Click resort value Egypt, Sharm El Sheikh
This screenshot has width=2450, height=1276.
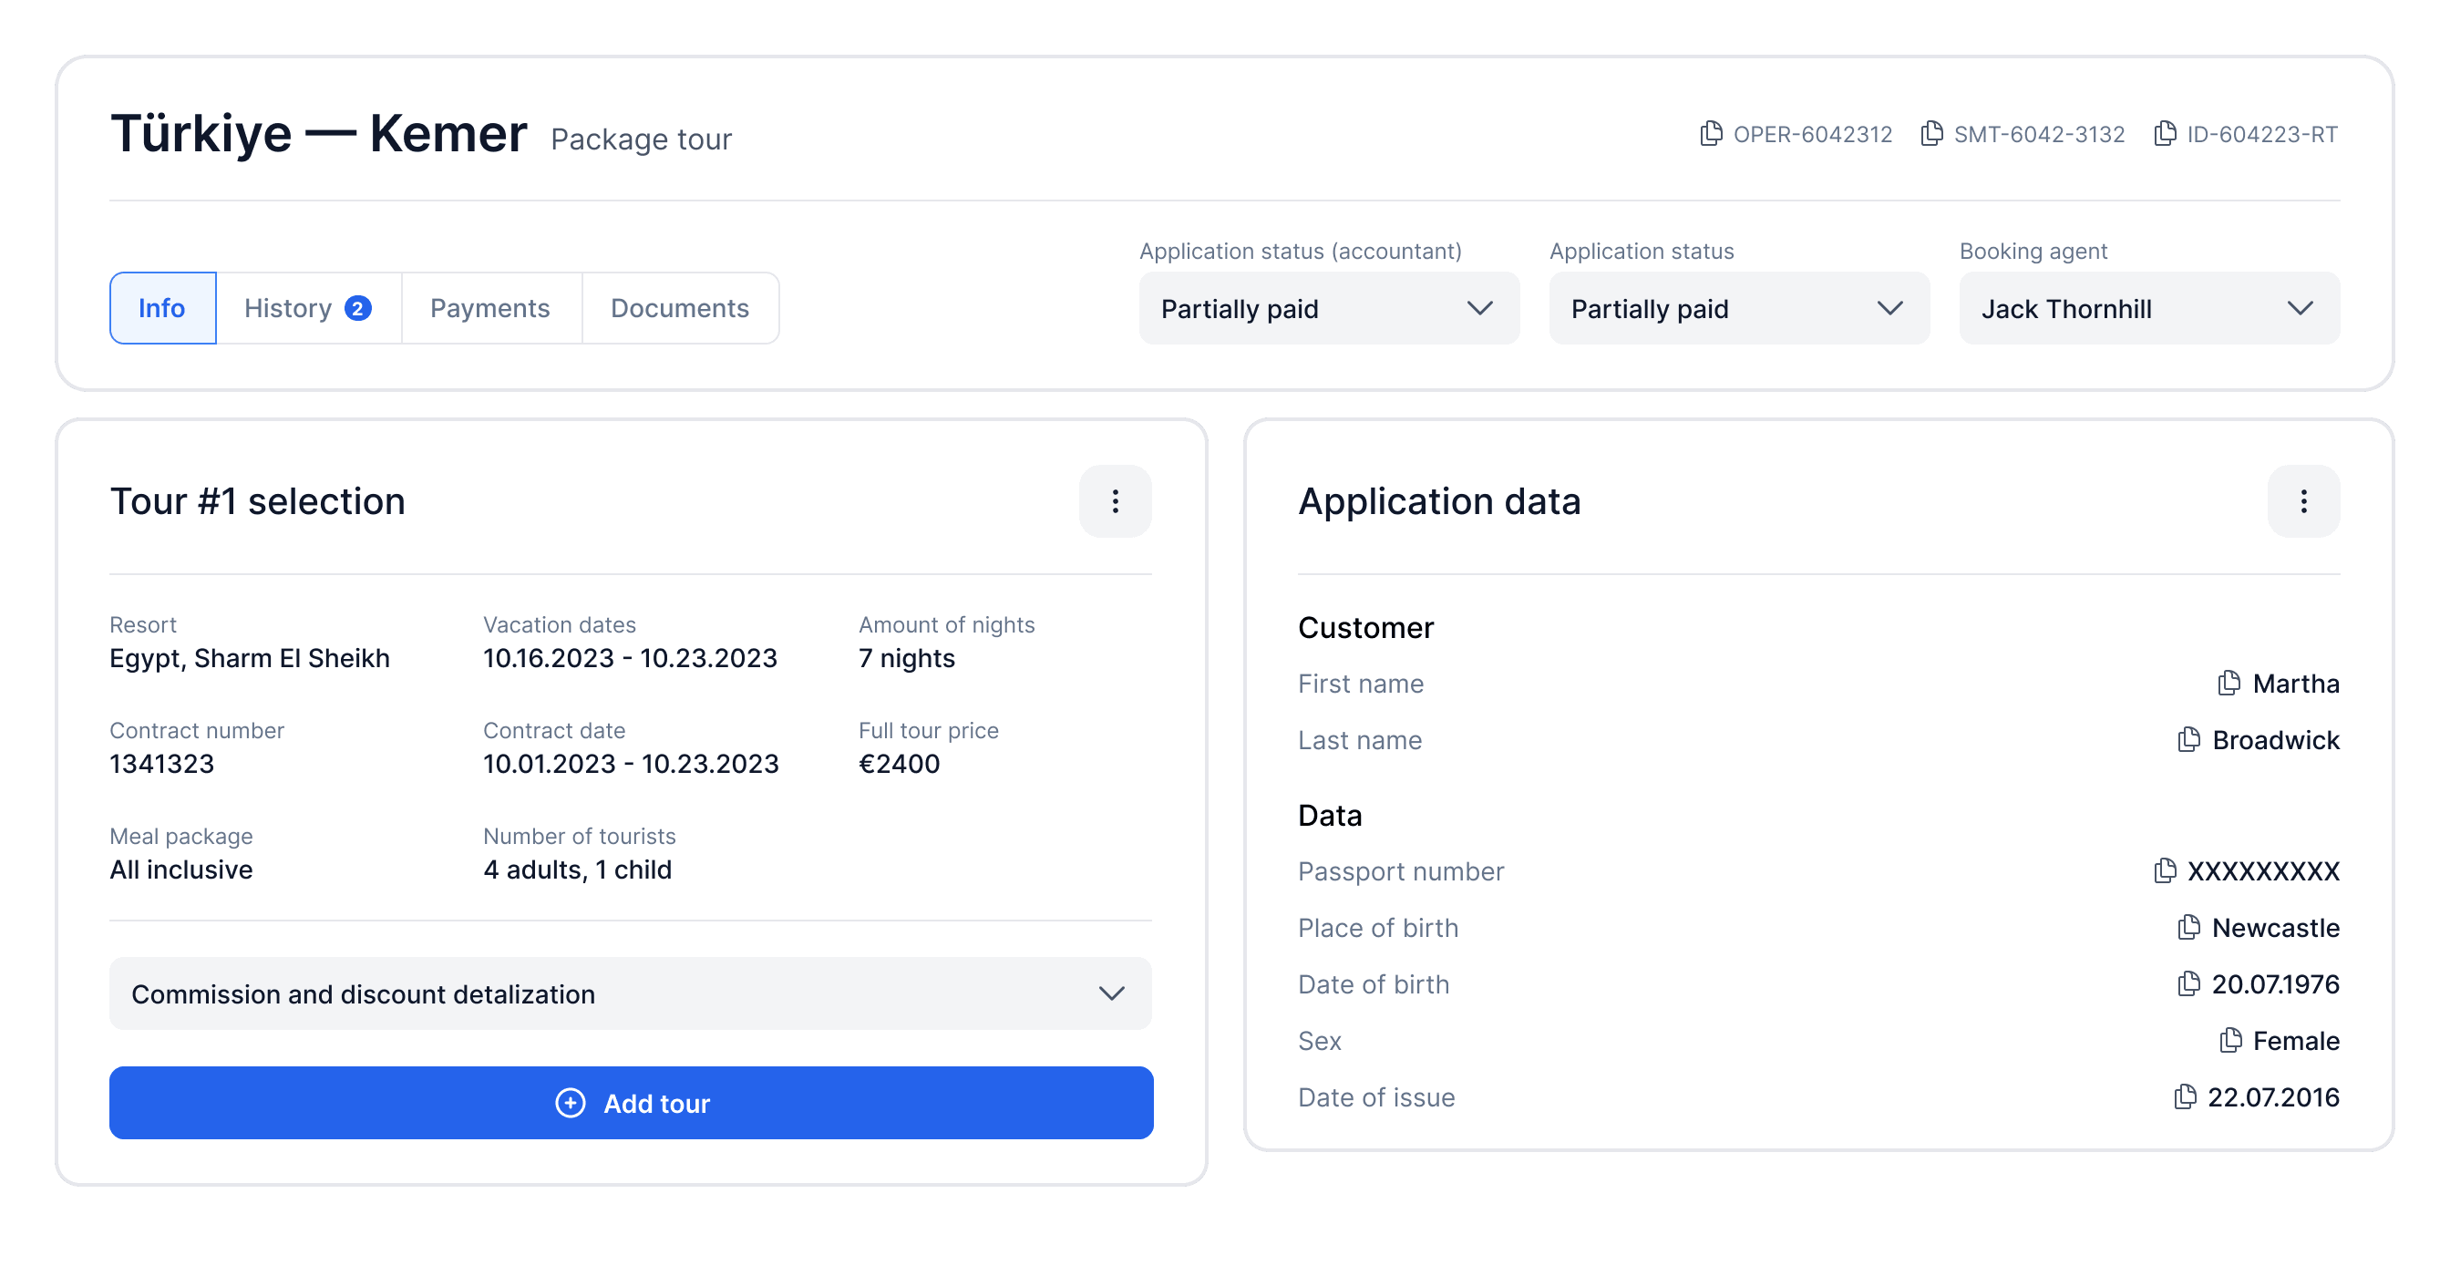point(249,658)
